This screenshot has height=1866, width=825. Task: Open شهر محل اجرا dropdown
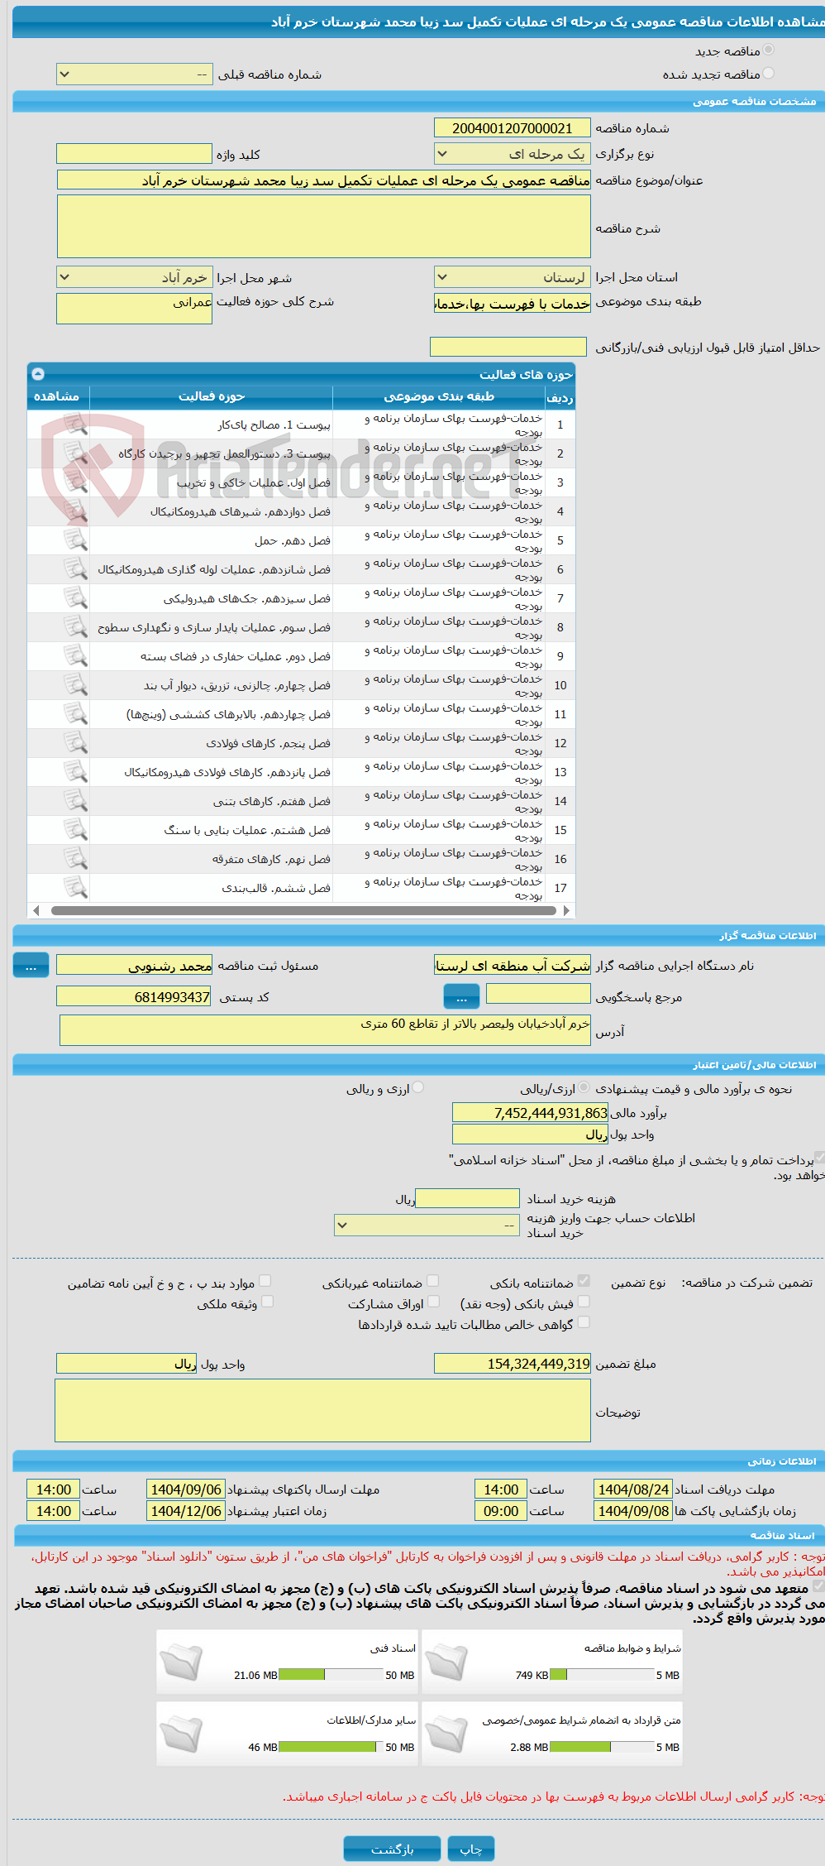coord(135,277)
